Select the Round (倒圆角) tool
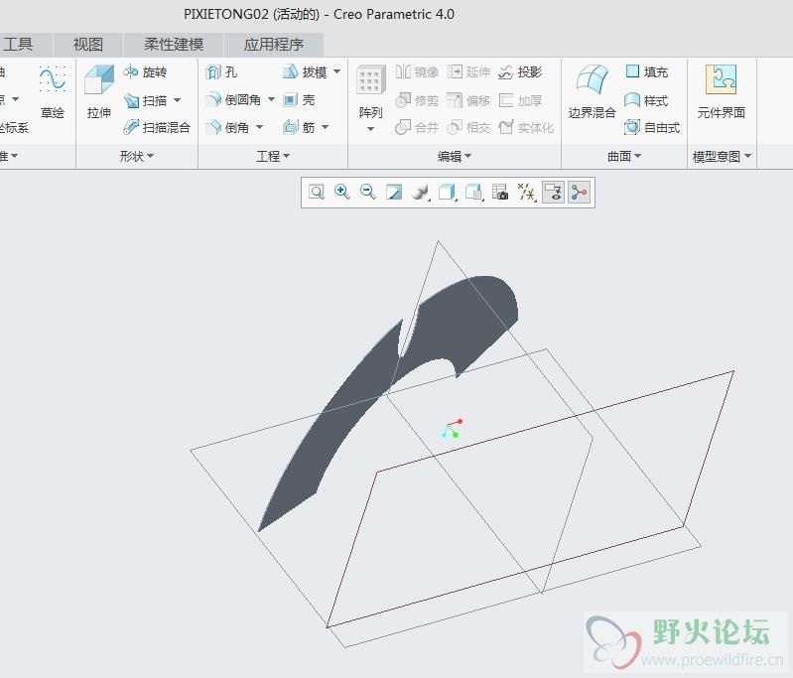The height and width of the screenshot is (678, 793). click(x=233, y=100)
